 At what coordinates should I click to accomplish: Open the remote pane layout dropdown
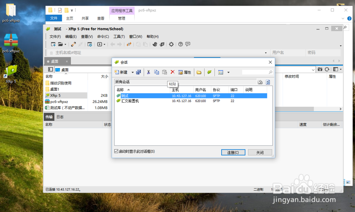coord(341,69)
